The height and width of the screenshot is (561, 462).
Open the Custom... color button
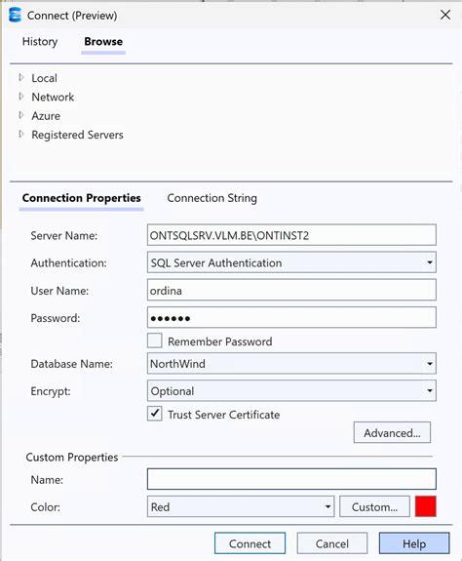click(x=374, y=506)
